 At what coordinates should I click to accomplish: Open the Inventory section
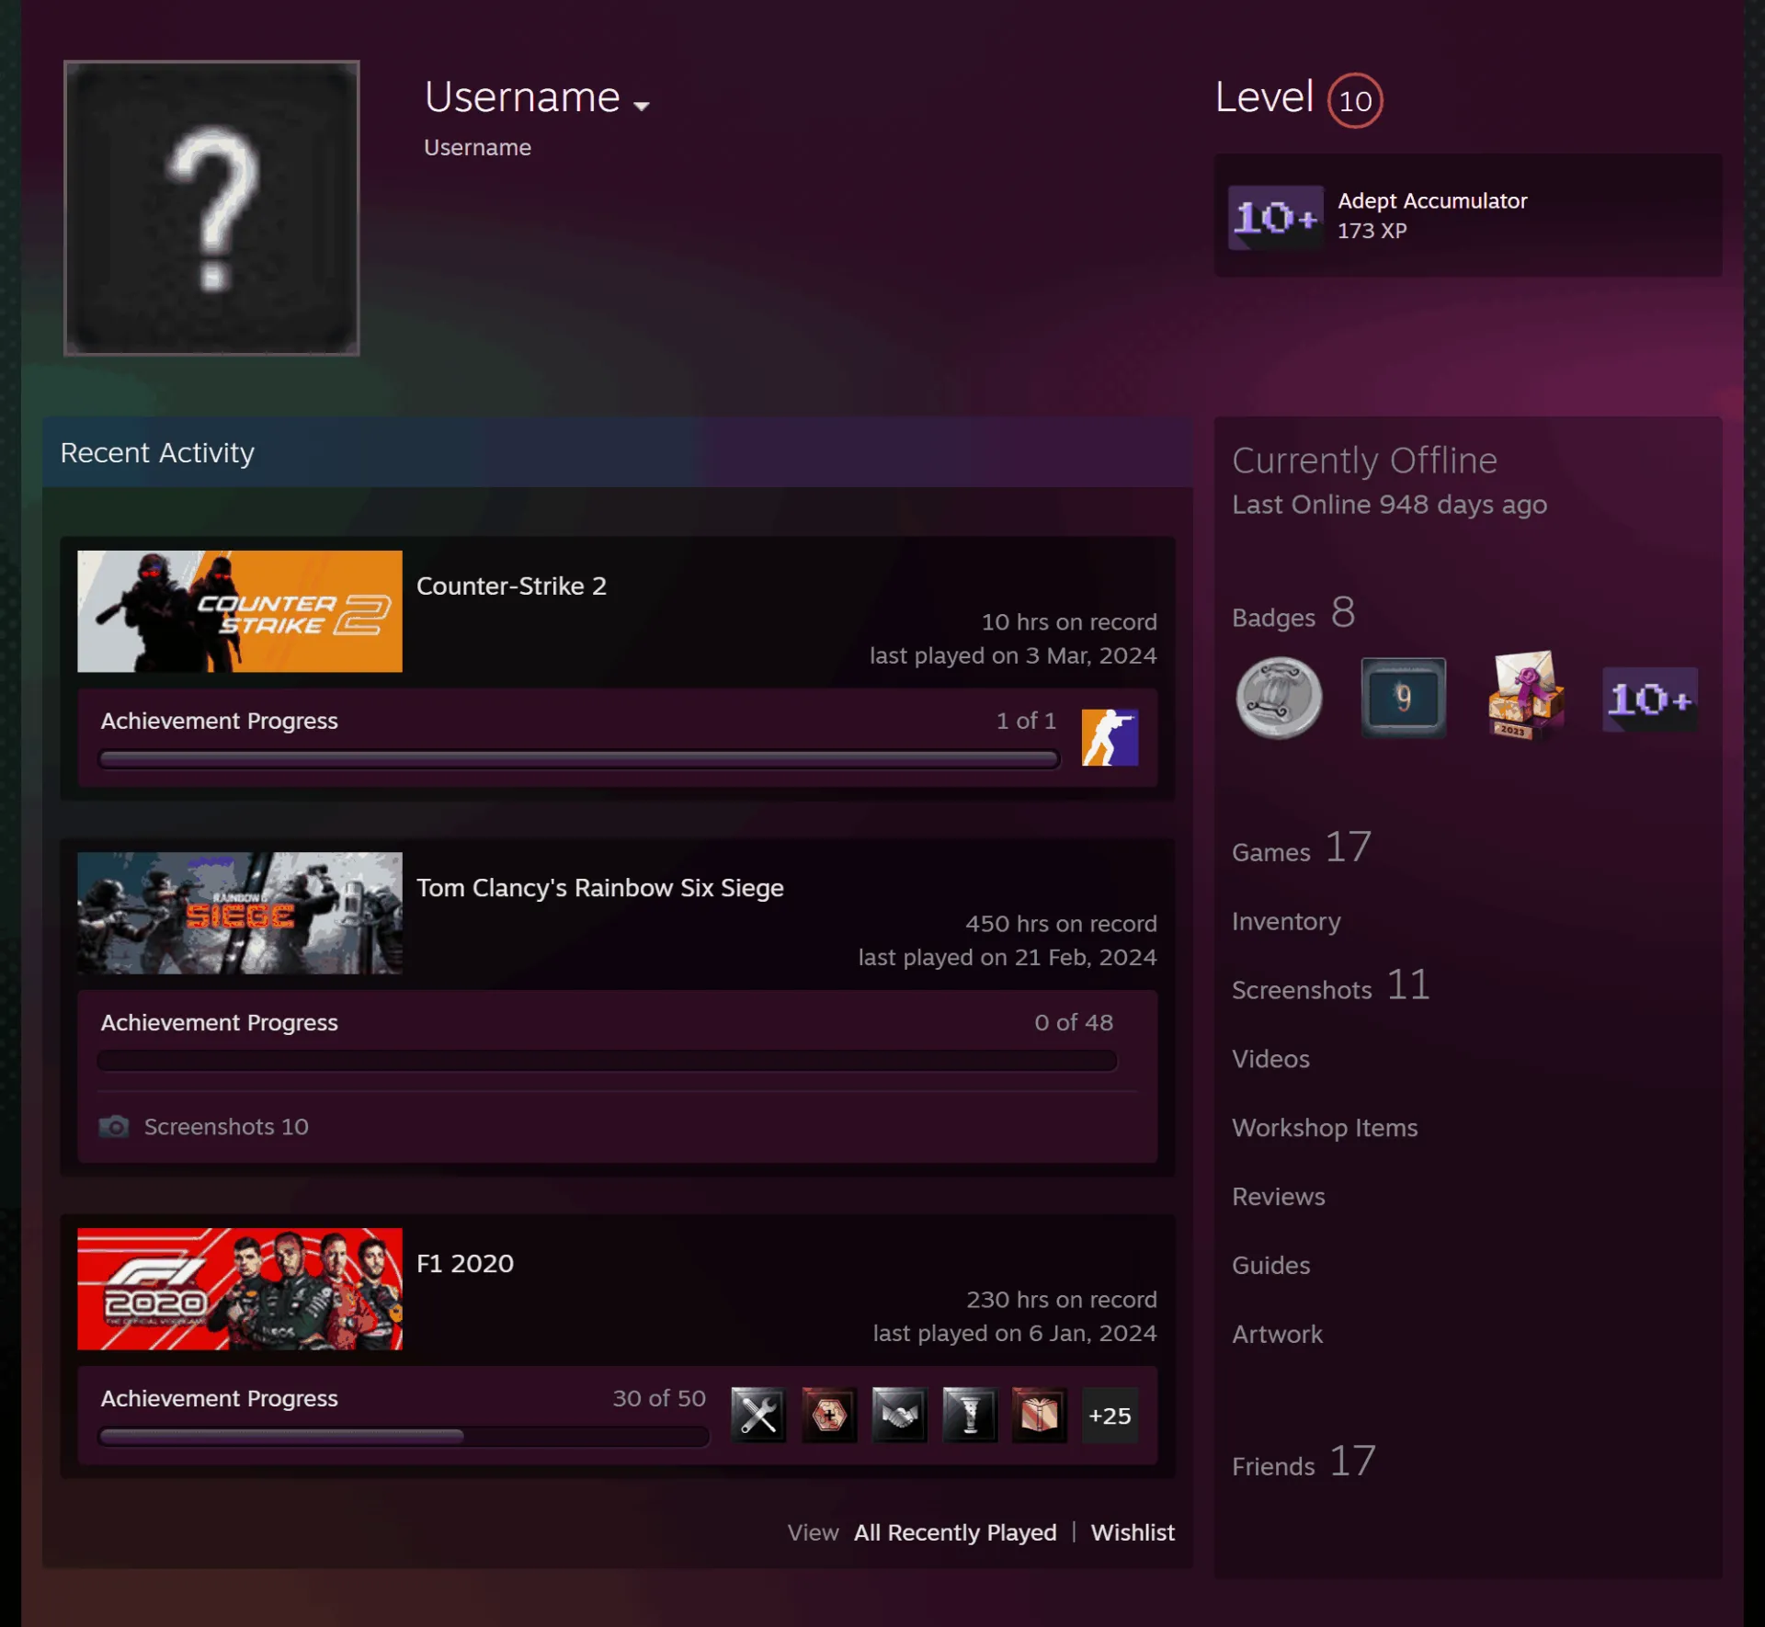[x=1286, y=921]
